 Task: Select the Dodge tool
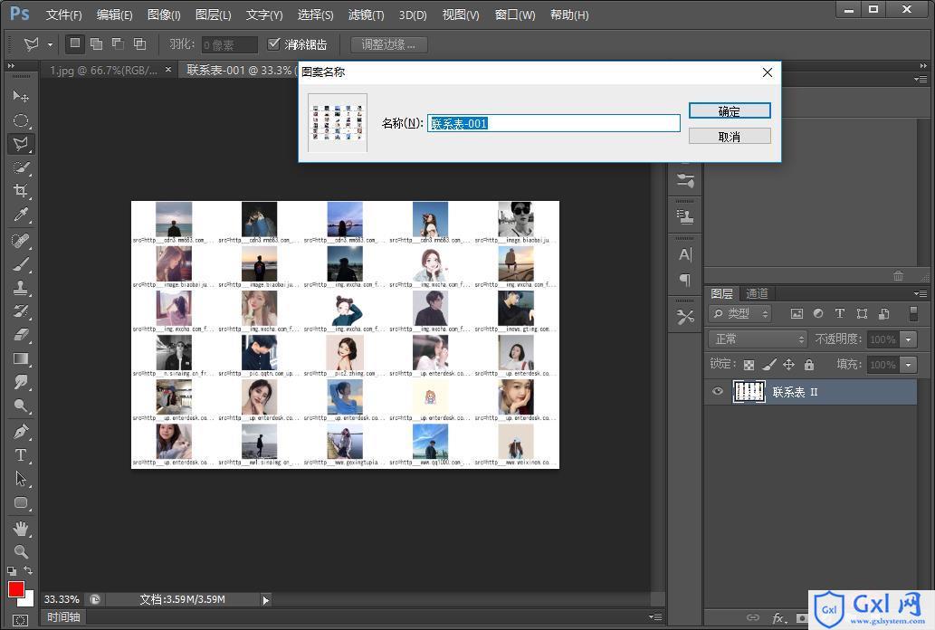coord(21,406)
